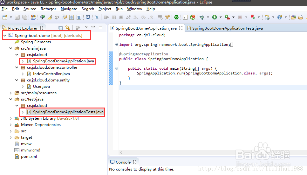The height and width of the screenshot is (175, 307).
Task: Open the New wizard dropdown arrow
Action: tap(11, 17)
